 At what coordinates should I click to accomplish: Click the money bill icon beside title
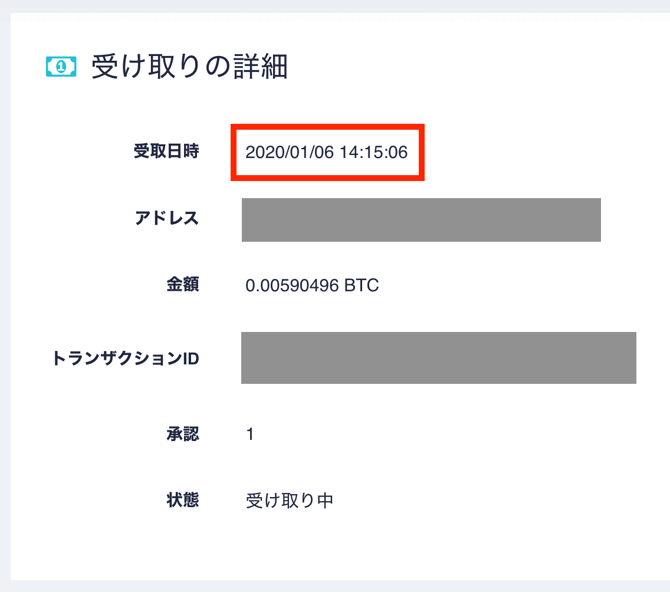pyautogui.click(x=61, y=67)
